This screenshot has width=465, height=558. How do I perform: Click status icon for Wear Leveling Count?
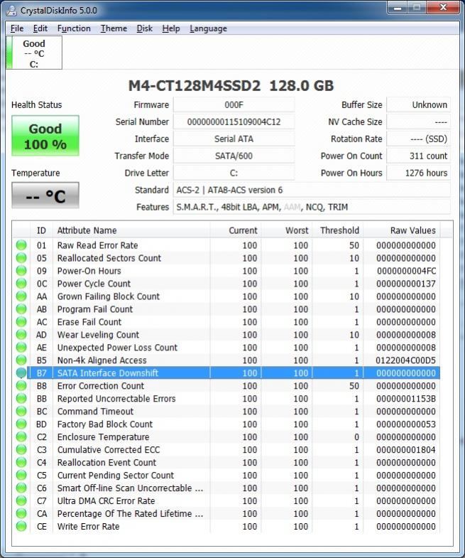pos(21,335)
